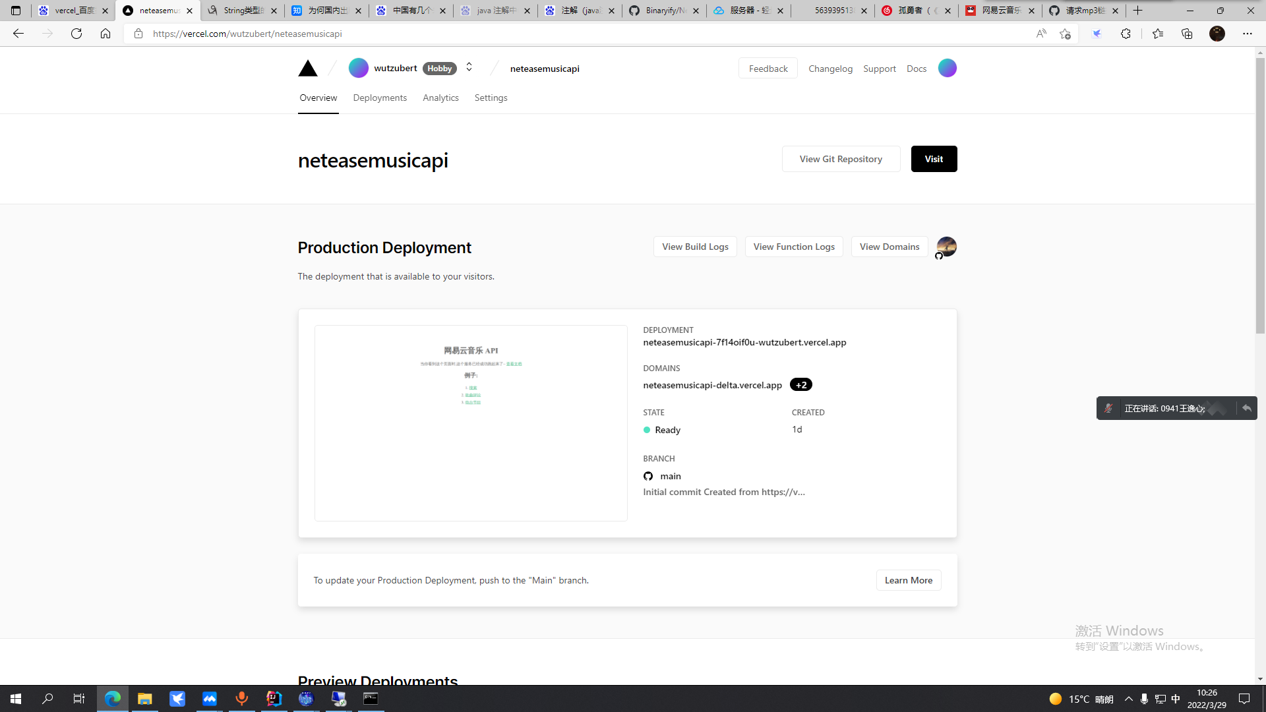Open neteasemusicapi-delta.vercel.app domain link

pyautogui.click(x=712, y=385)
